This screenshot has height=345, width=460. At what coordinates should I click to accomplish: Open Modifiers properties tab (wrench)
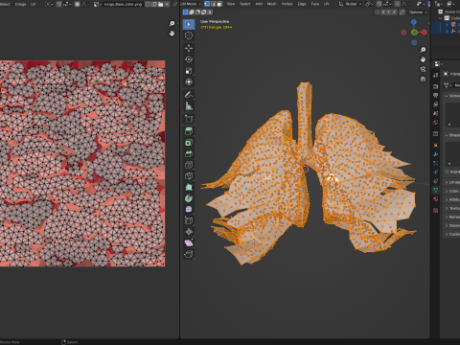click(x=436, y=154)
